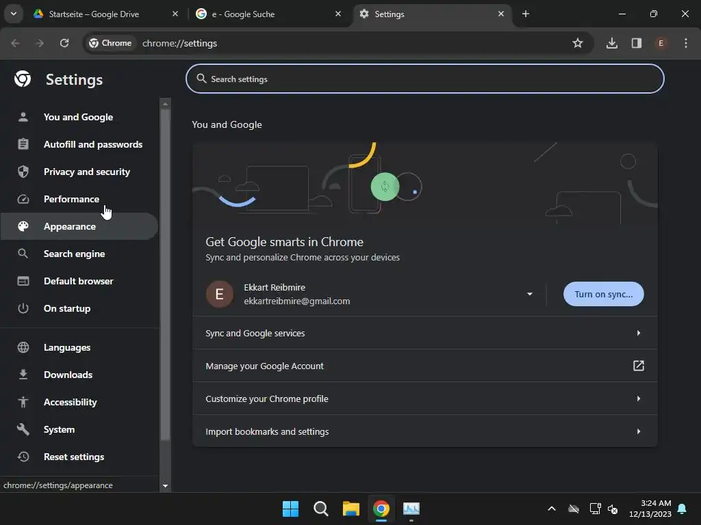
Task: Click the Downloads arrow icon in sidebar
Action: click(23, 375)
